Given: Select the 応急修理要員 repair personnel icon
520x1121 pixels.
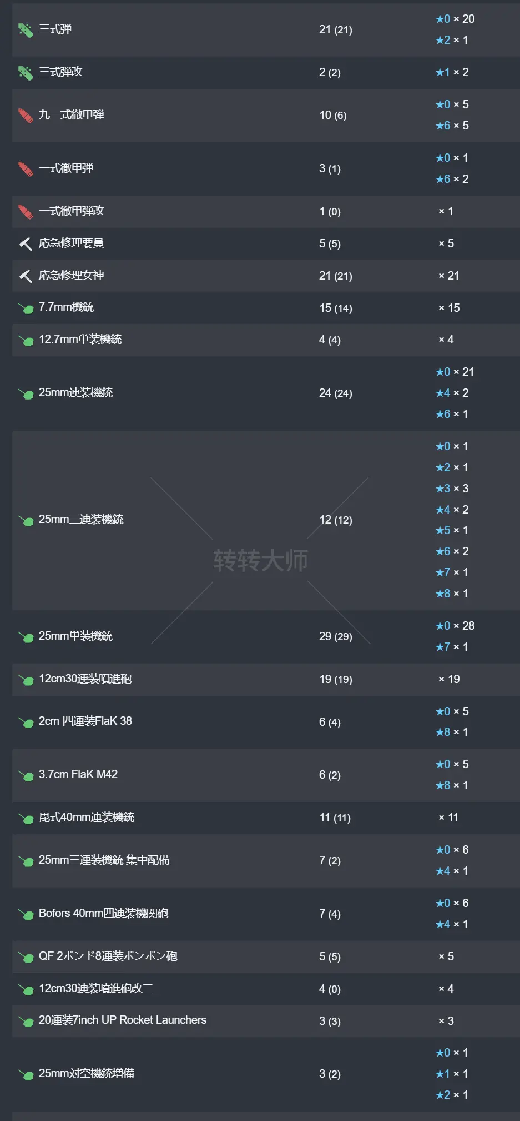Looking at the screenshot, I should [x=25, y=243].
